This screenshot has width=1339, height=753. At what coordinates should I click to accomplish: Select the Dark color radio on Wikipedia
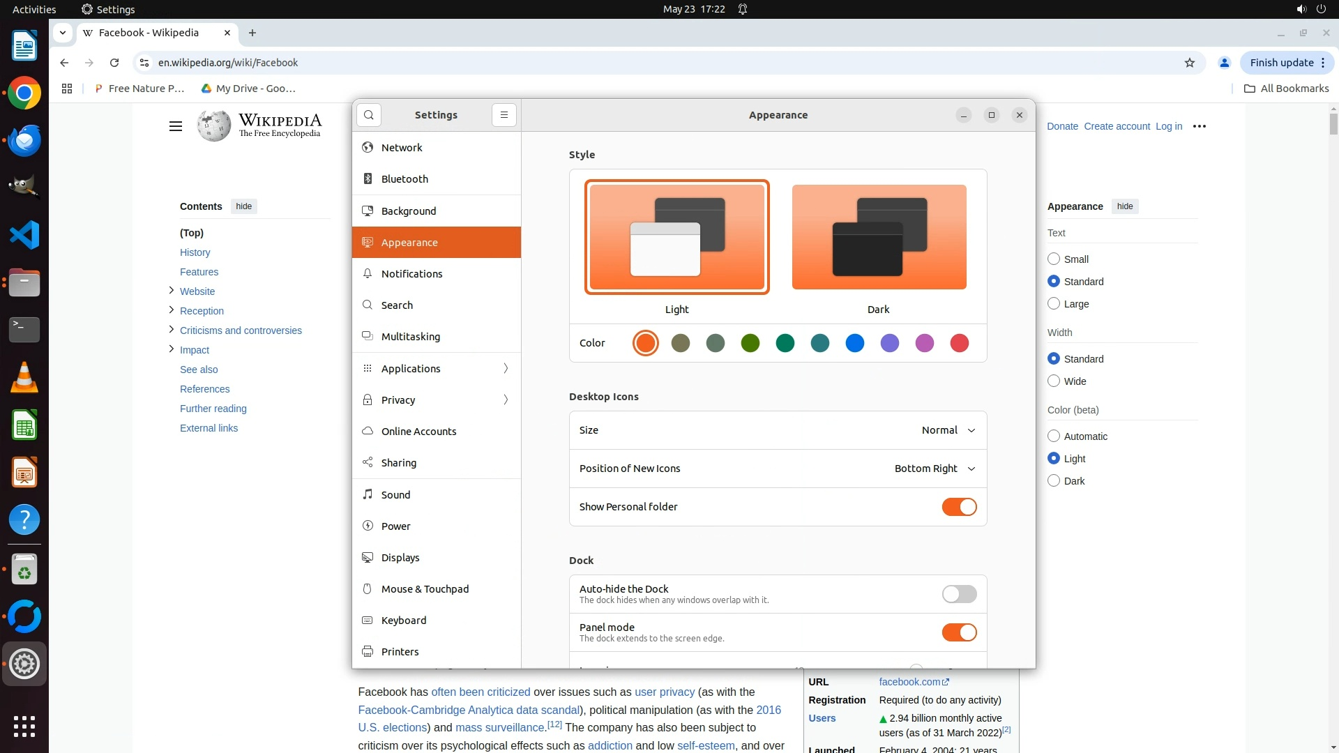pos(1054,481)
